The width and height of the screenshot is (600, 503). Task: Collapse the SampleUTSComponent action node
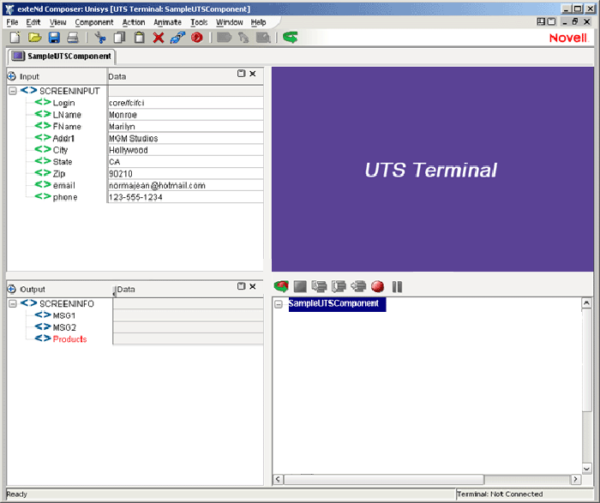coord(279,304)
